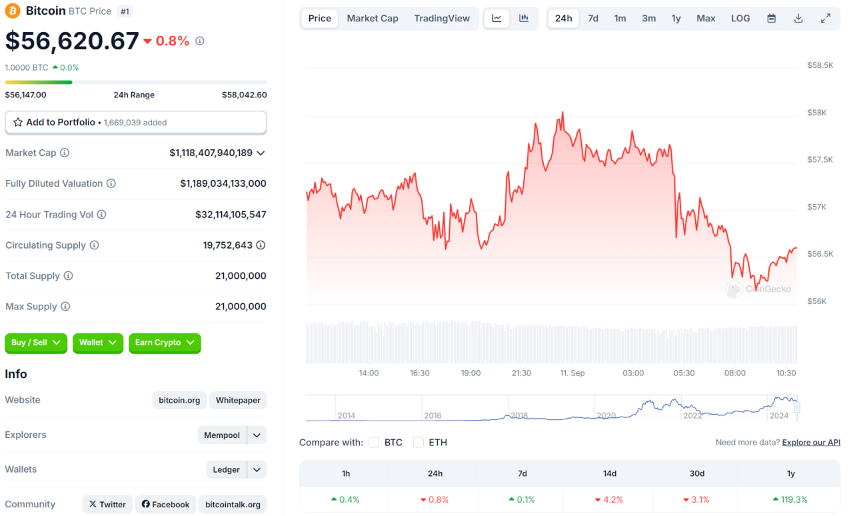The image size is (853, 516).
Task: Click the info icon next to price change
Action: [199, 41]
